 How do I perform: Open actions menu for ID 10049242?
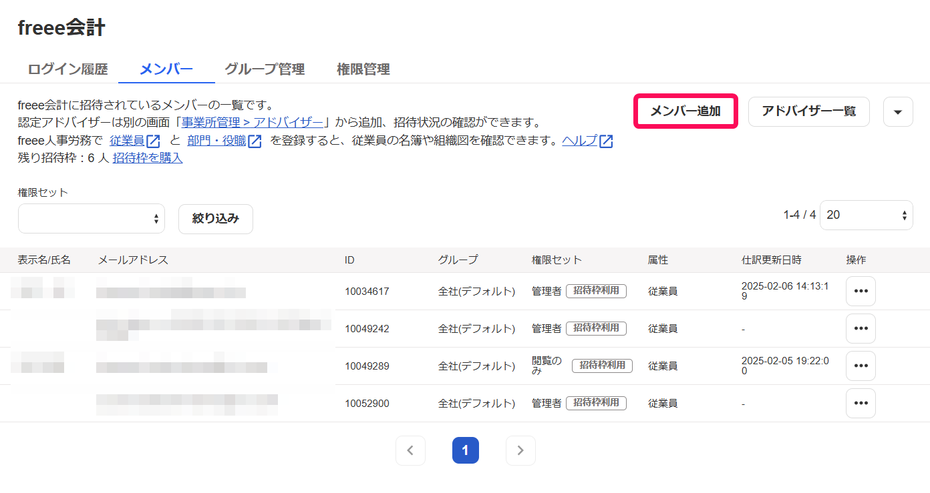[861, 329]
